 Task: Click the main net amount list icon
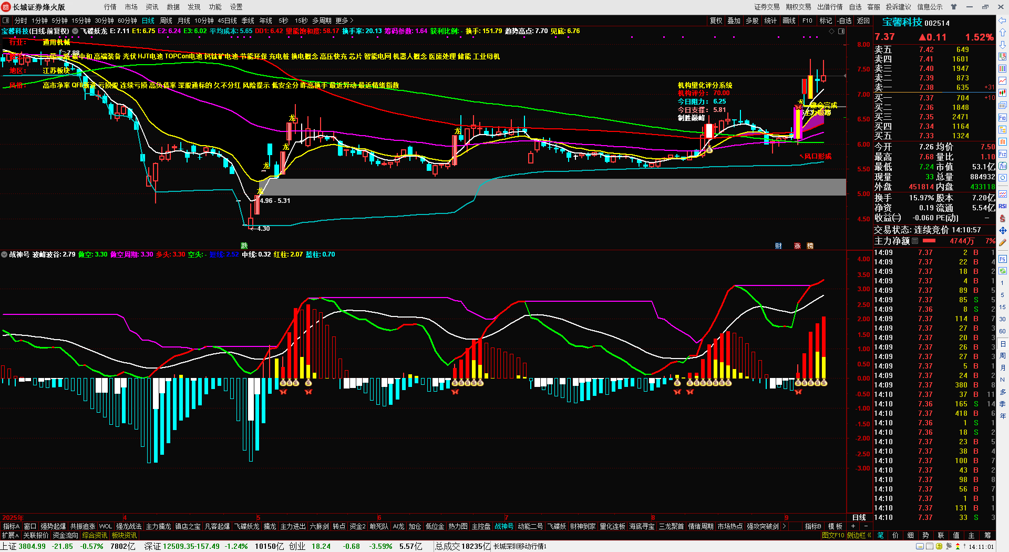[915, 241]
